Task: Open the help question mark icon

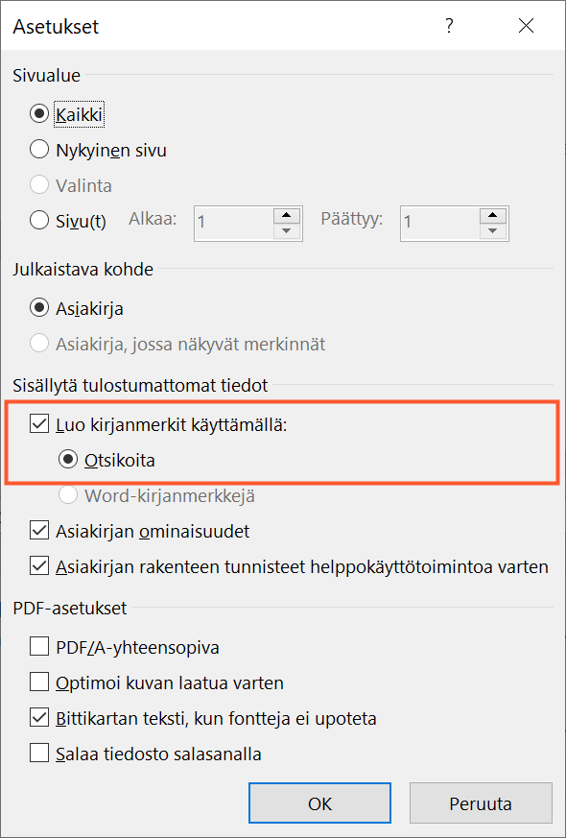Action: [x=449, y=25]
